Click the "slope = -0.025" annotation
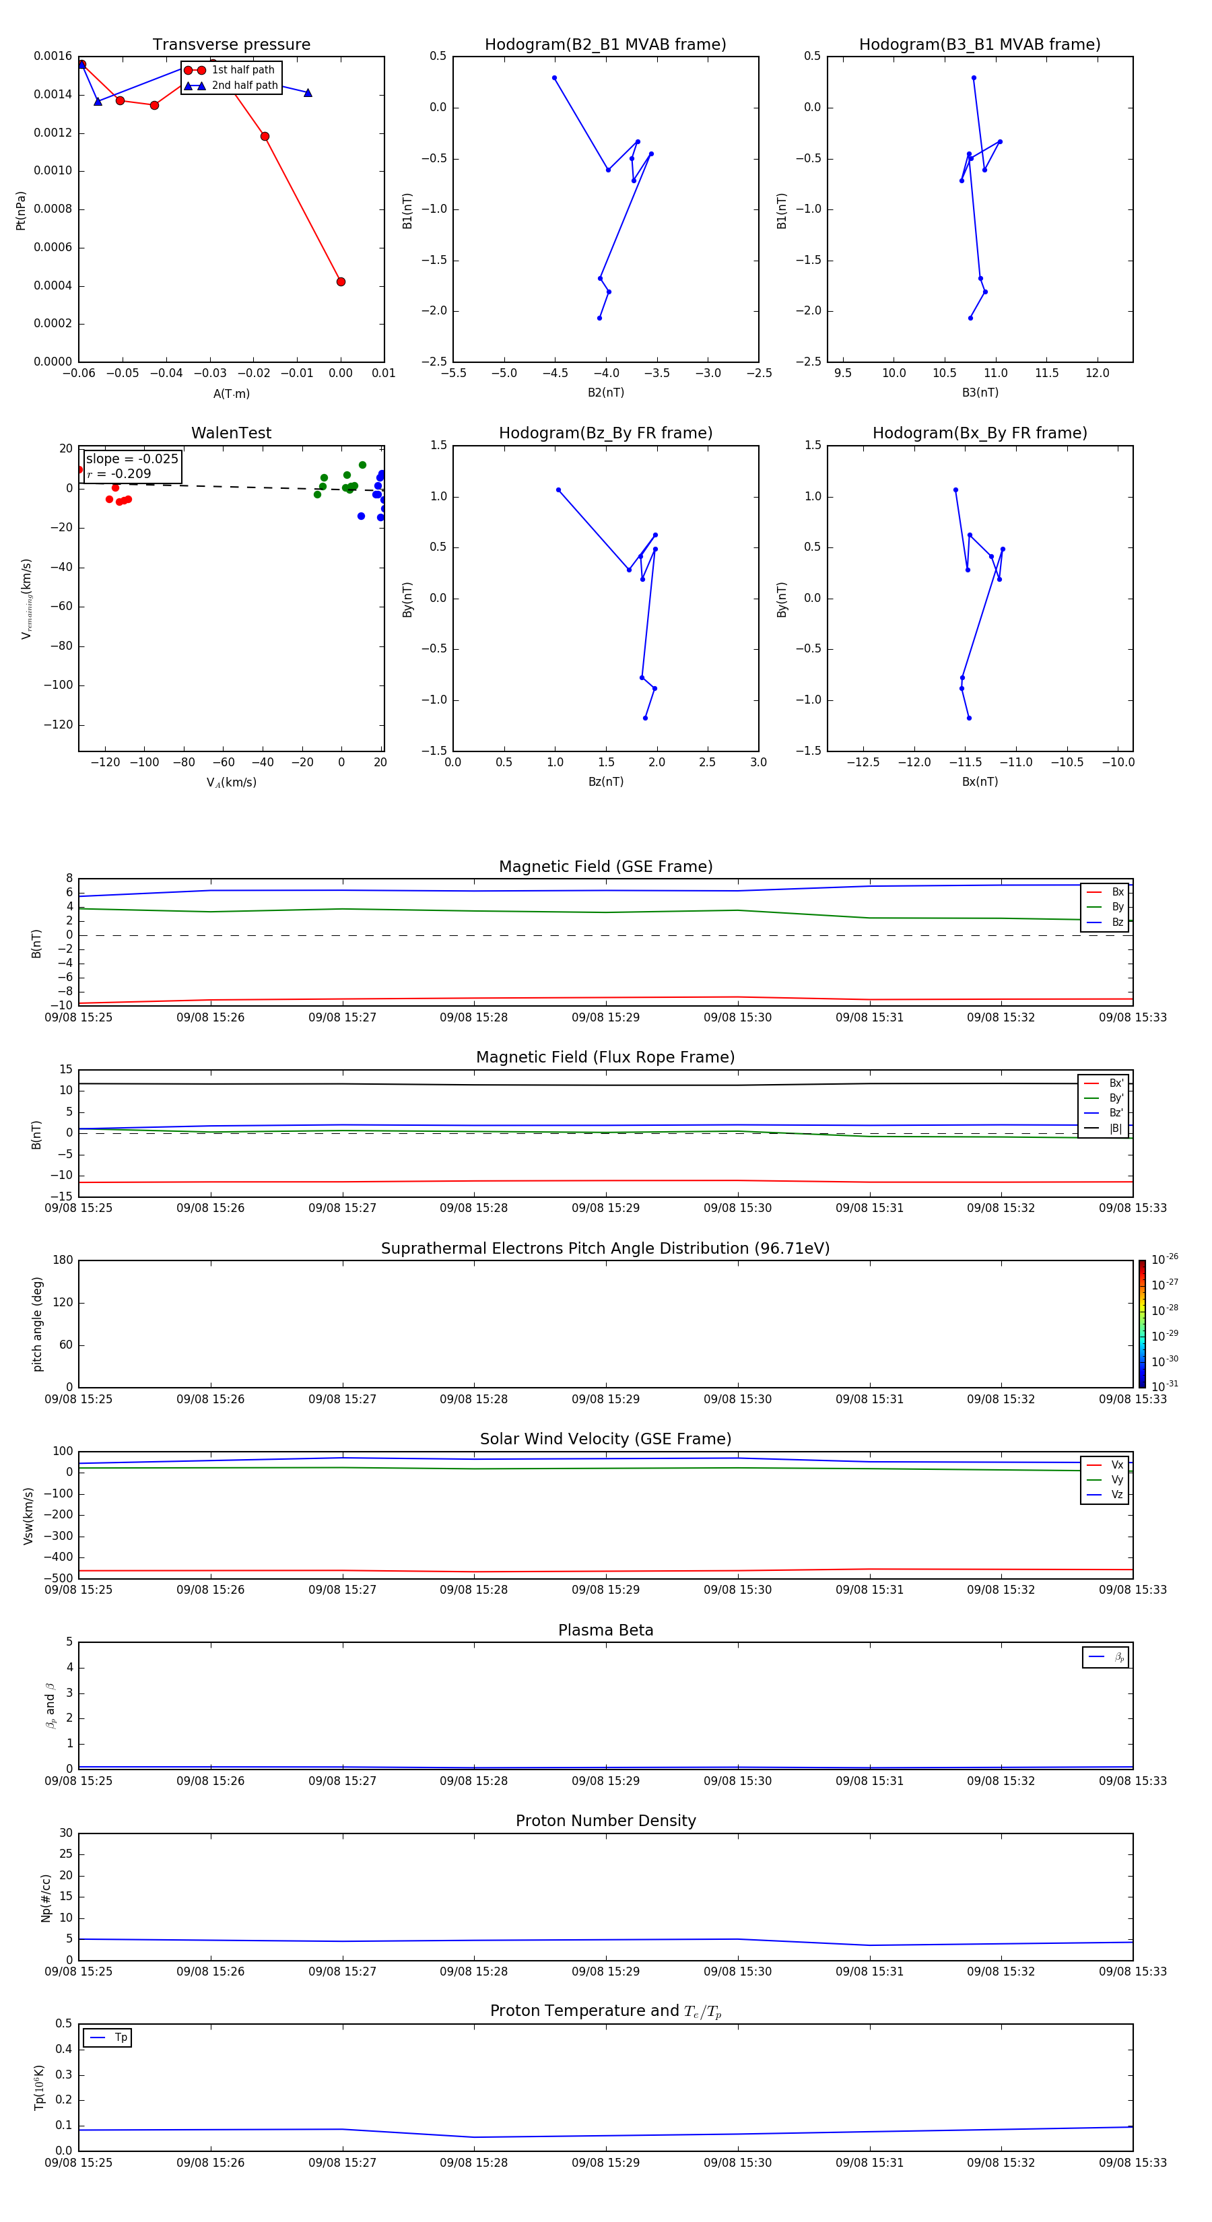 click(132, 459)
